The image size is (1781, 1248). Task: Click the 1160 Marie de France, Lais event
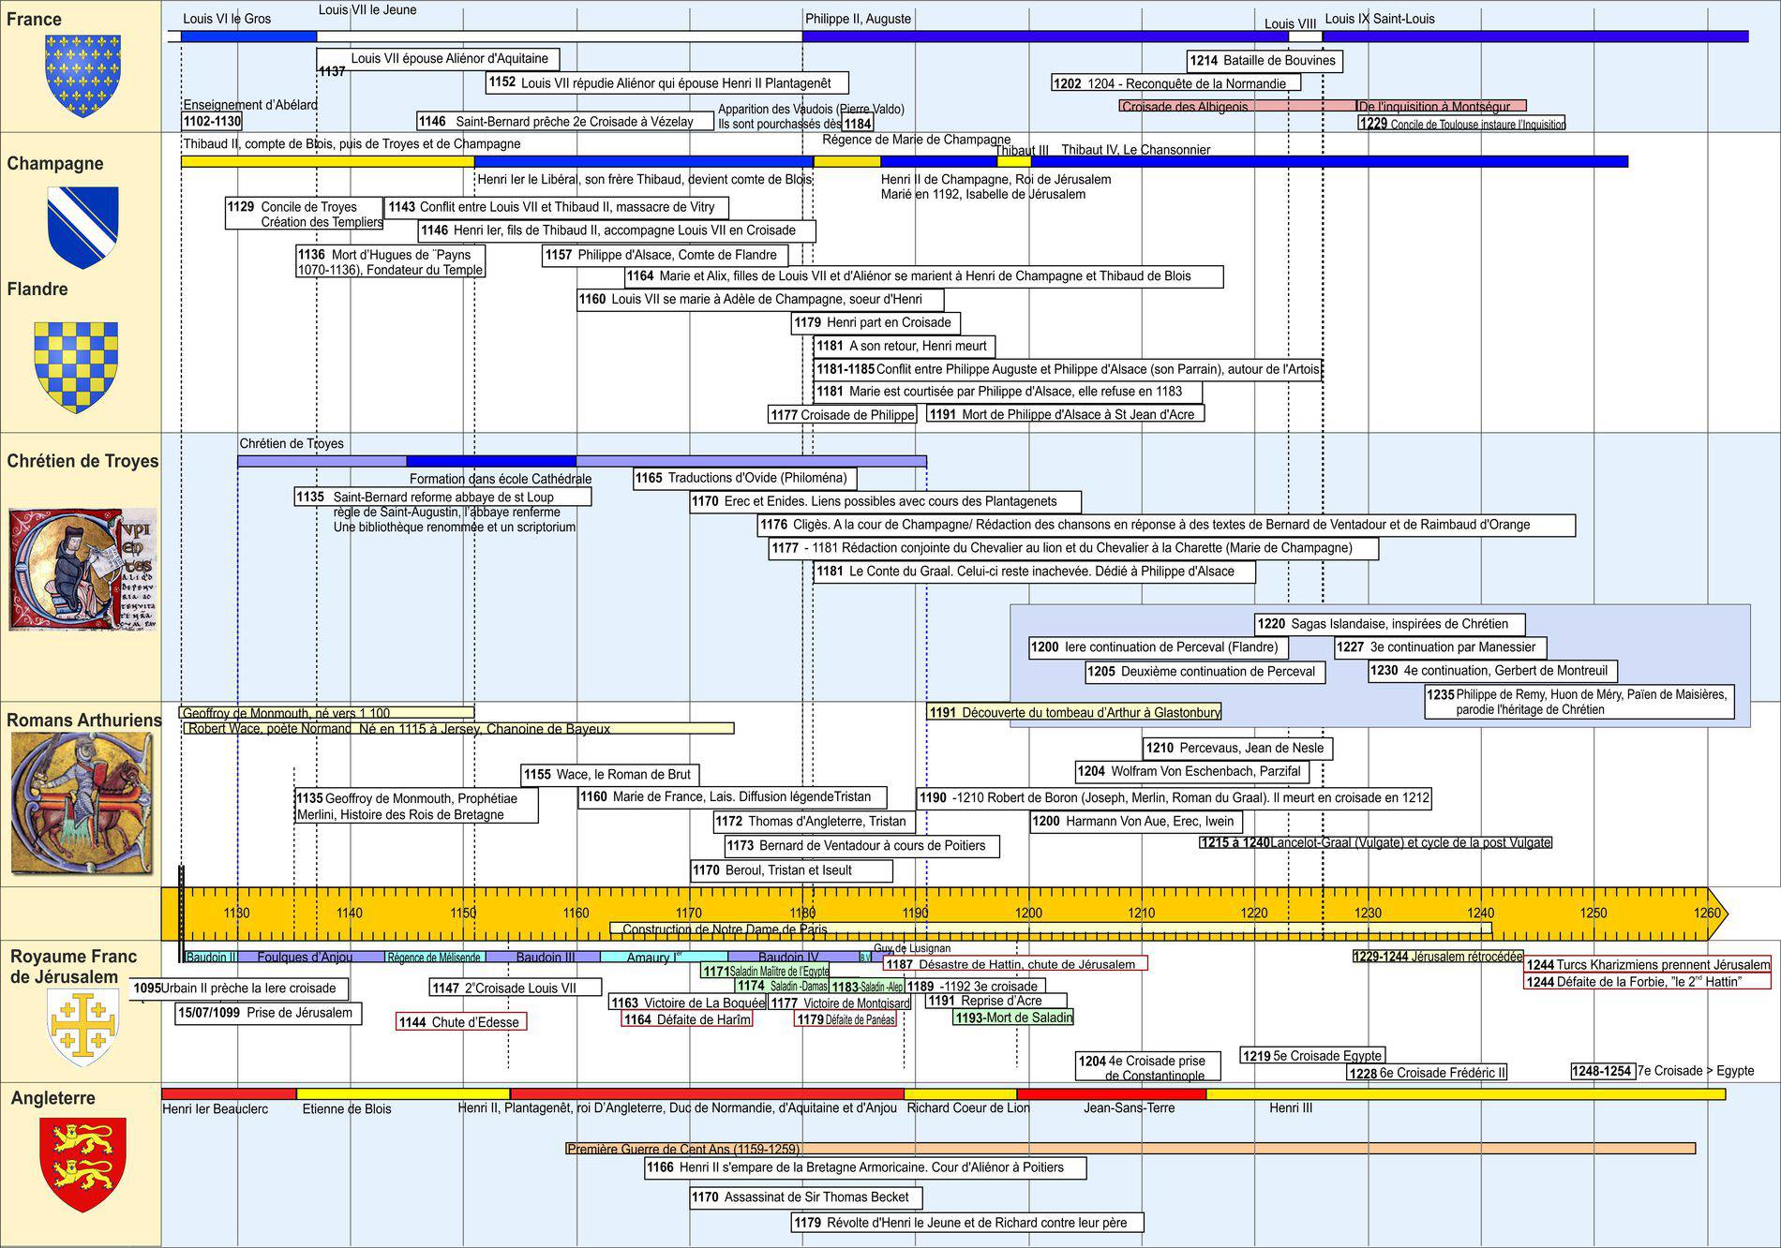[x=732, y=797]
